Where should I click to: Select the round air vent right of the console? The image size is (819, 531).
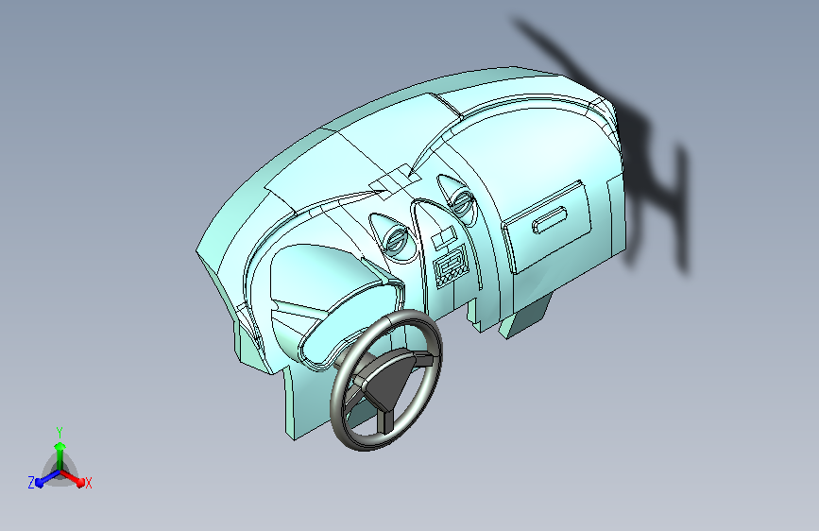(462, 201)
